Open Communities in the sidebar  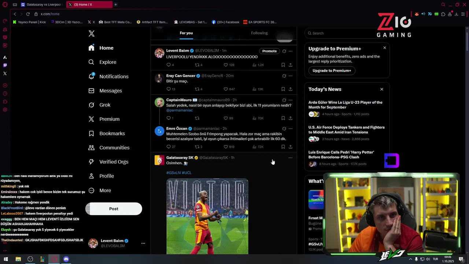pyautogui.click(x=109, y=148)
